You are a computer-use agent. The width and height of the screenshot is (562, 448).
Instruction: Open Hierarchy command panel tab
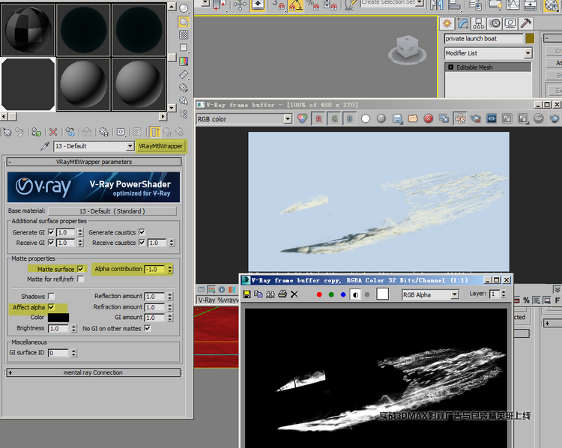[x=478, y=24]
